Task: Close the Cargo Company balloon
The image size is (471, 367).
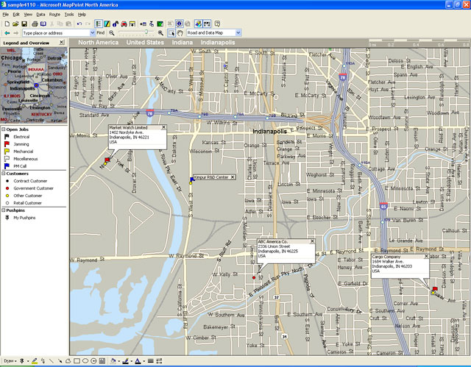Action: point(426,256)
